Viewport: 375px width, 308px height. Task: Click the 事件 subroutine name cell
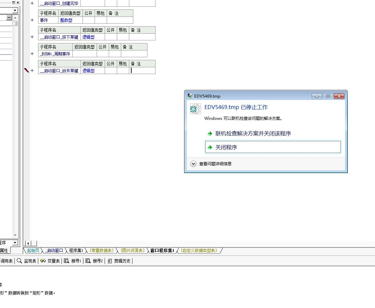click(x=48, y=20)
